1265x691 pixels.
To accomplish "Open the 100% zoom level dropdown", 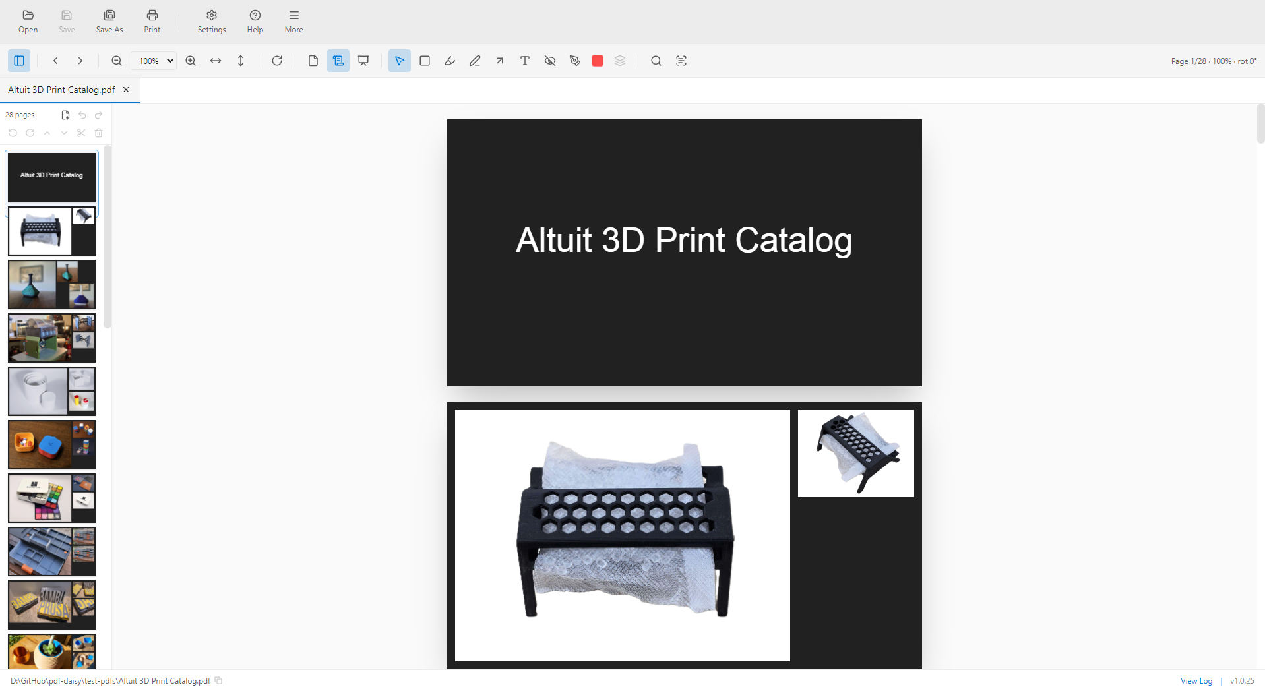I will (154, 61).
